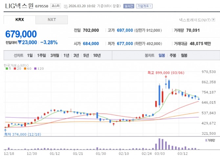
Task: Click the tallest volume bar near 03/03
Action: tap(160, 144)
